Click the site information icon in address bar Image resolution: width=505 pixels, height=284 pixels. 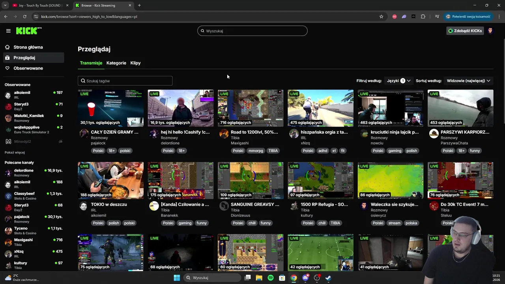click(x=36, y=17)
